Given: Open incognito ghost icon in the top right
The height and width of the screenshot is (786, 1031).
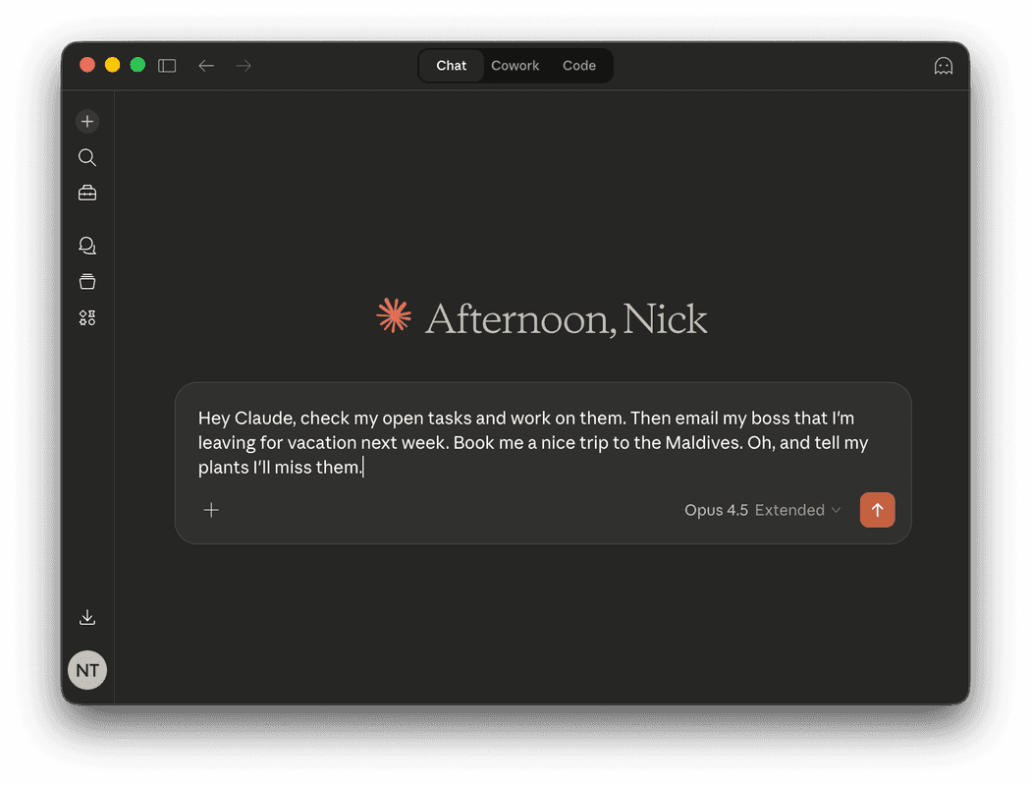Looking at the screenshot, I should (x=943, y=65).
